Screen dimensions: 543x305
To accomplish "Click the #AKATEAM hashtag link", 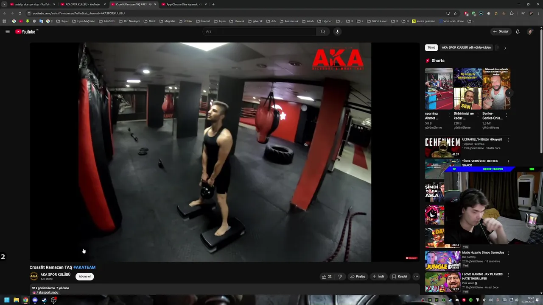I will click(84, 267).
